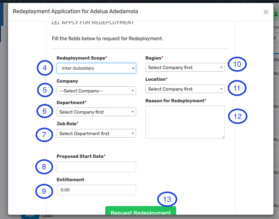
Task: Open the Select Company dropdown
Action: [x=96, y=91]
